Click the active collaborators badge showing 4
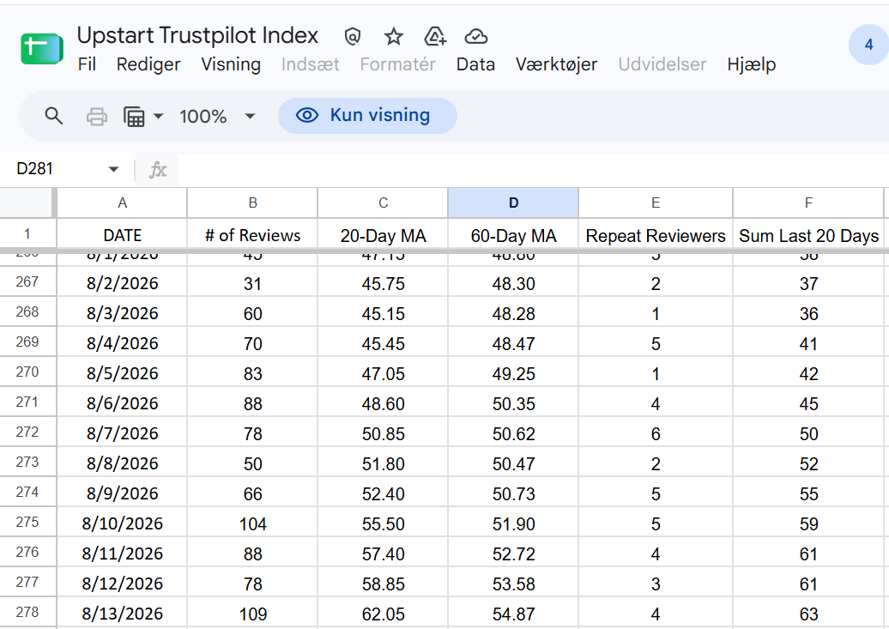Image resolution: width=889 pixels, height=629 pixels. 868,45
